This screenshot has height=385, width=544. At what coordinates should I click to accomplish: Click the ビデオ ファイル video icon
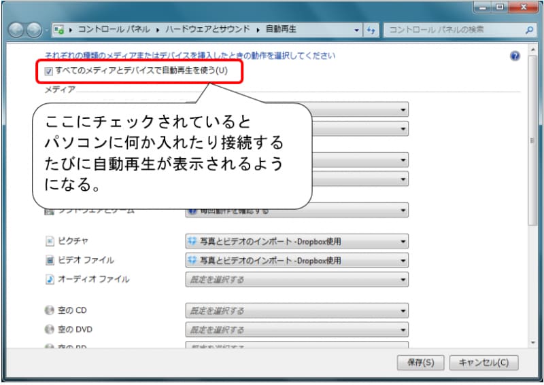pos(50,260)
